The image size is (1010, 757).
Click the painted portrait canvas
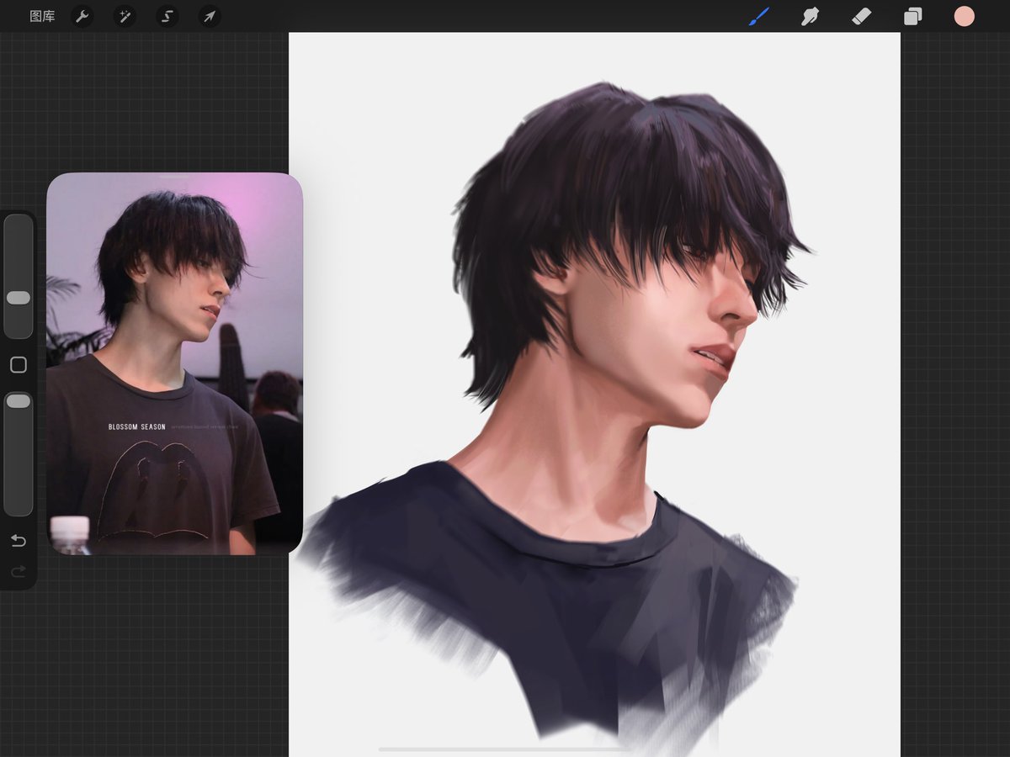pyautogui.click(x=594, y=394)
